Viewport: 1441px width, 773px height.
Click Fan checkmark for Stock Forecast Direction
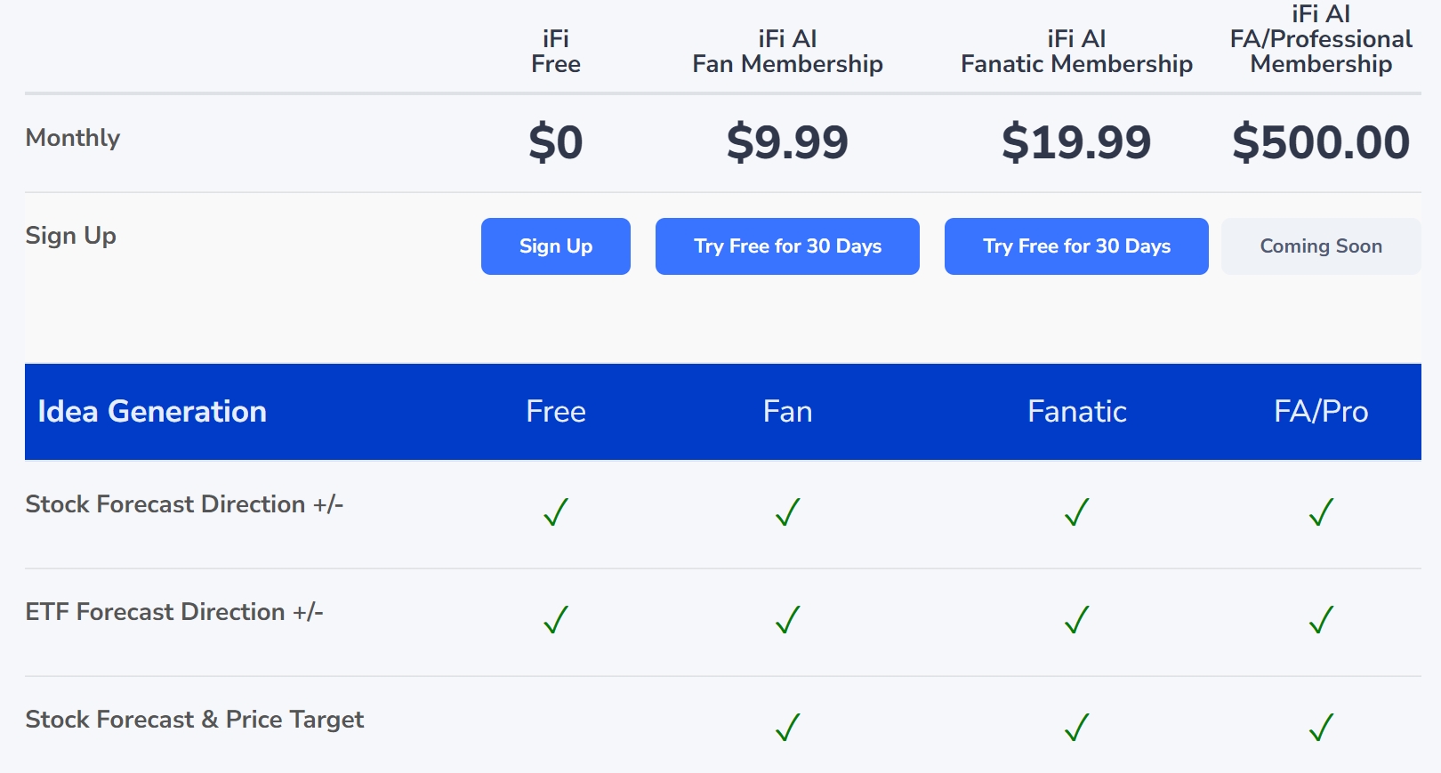click(x=788, y=512)
